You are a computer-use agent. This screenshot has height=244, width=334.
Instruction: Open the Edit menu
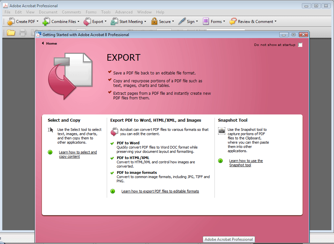pos(18,12)
